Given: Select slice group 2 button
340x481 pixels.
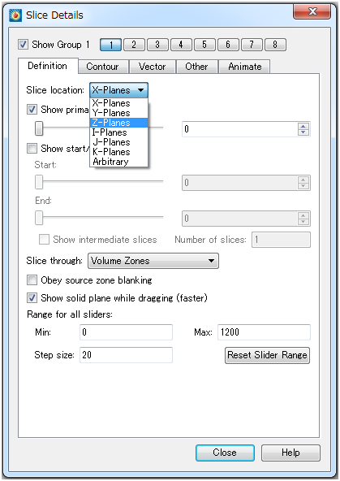Looking at the screenshot, I should pyautogui.click(x=134, y=45).
